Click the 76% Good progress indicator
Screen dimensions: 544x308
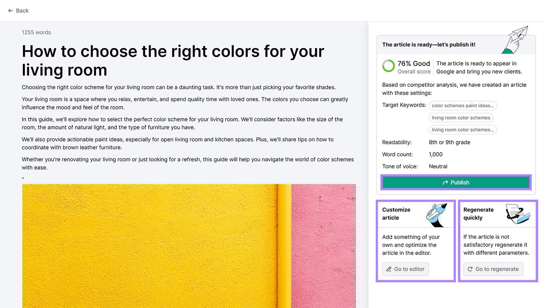[413, 63]
